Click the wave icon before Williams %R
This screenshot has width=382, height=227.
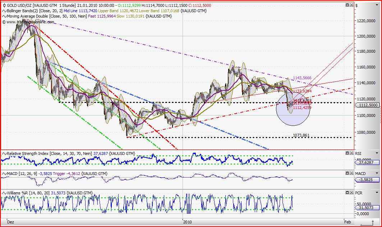(4, 193)
